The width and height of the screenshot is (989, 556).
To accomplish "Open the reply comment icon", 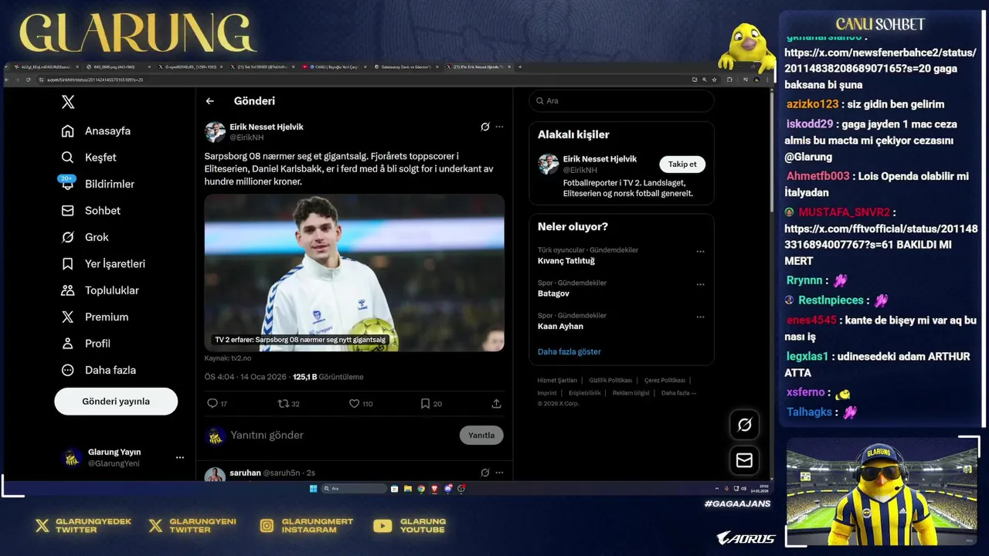I will click(x=212, y=403).
